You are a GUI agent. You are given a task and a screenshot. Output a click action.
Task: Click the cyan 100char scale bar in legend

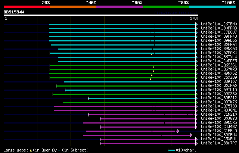pos(172,150)
